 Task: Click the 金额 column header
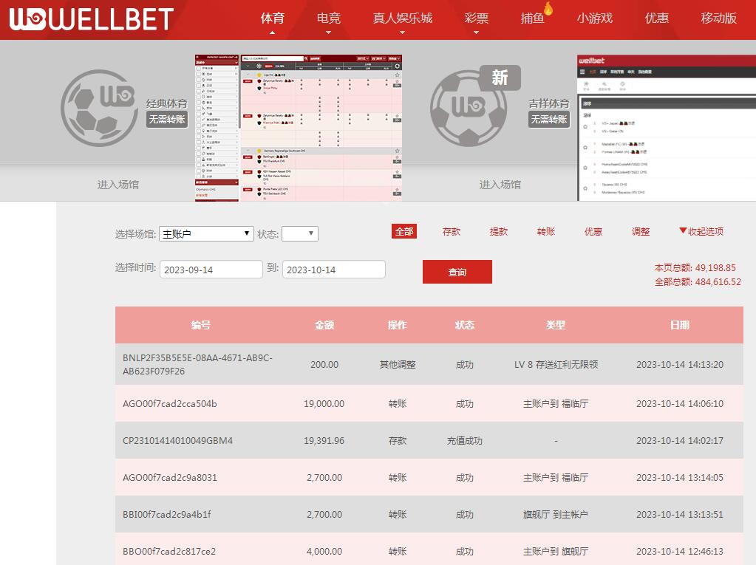pyautogui.click(x=324, y=325)
